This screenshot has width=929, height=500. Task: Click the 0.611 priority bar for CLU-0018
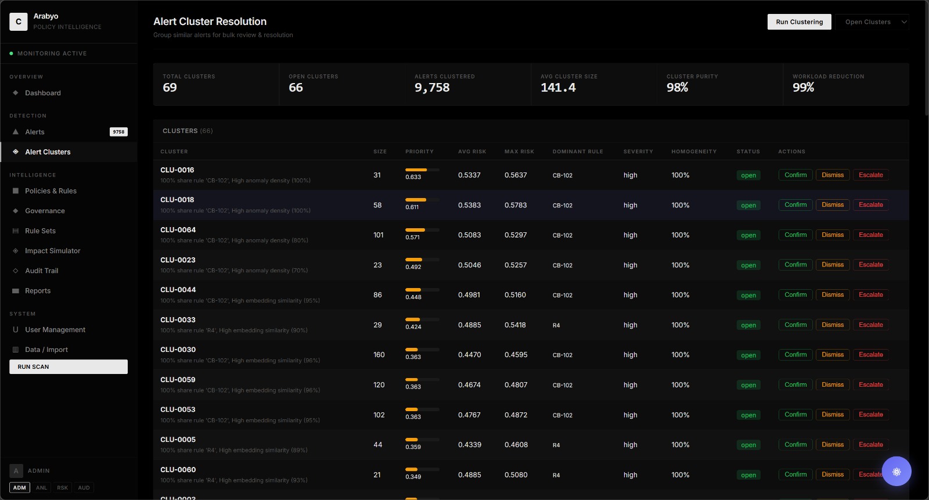pyautogui.click(x=422, y=200)
